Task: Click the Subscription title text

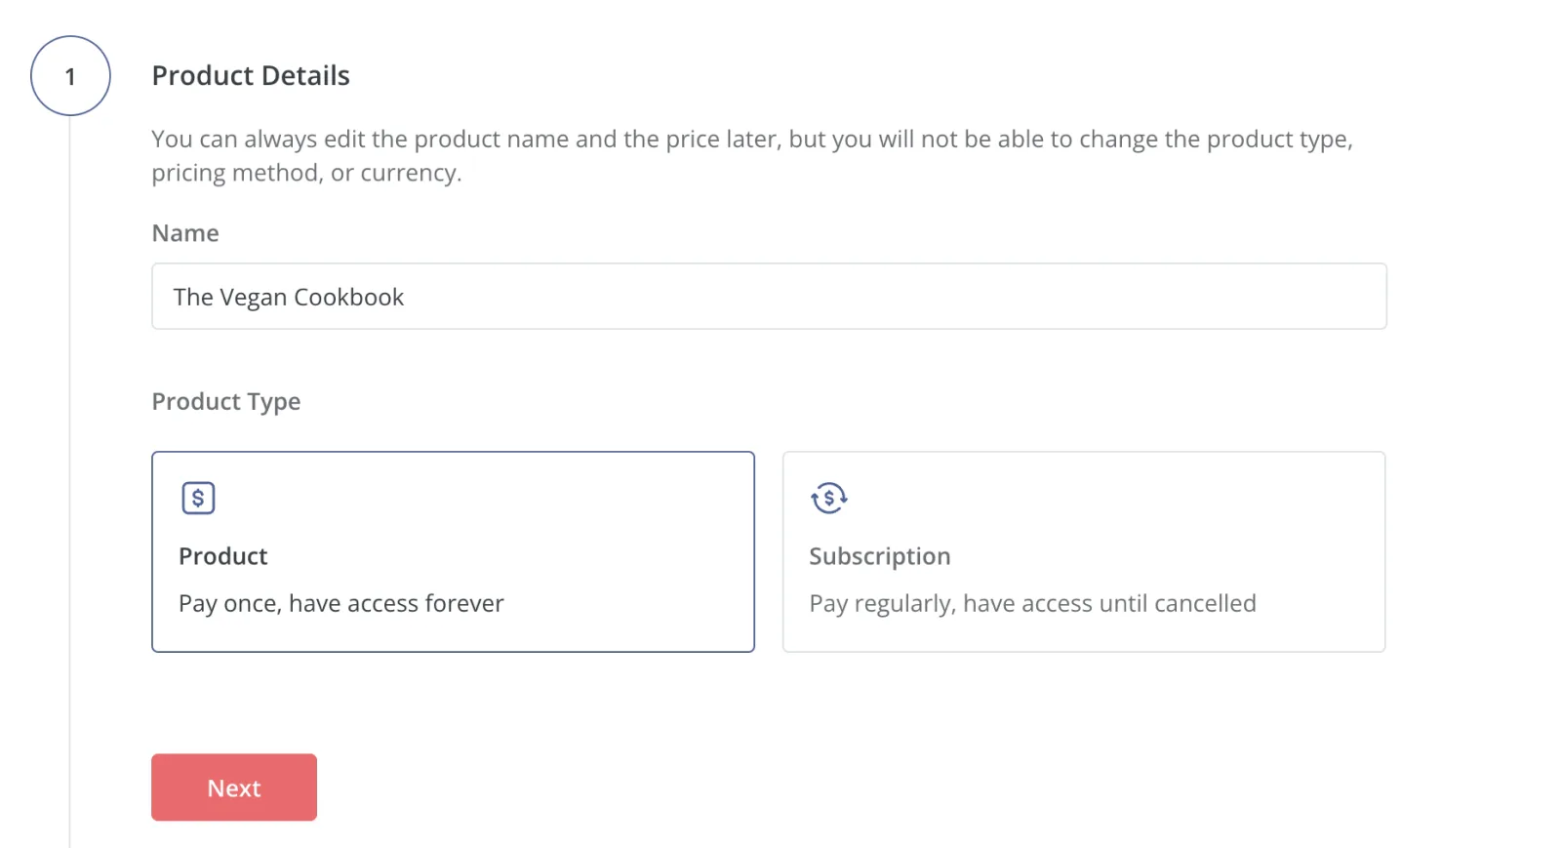Action: [879, 556]
